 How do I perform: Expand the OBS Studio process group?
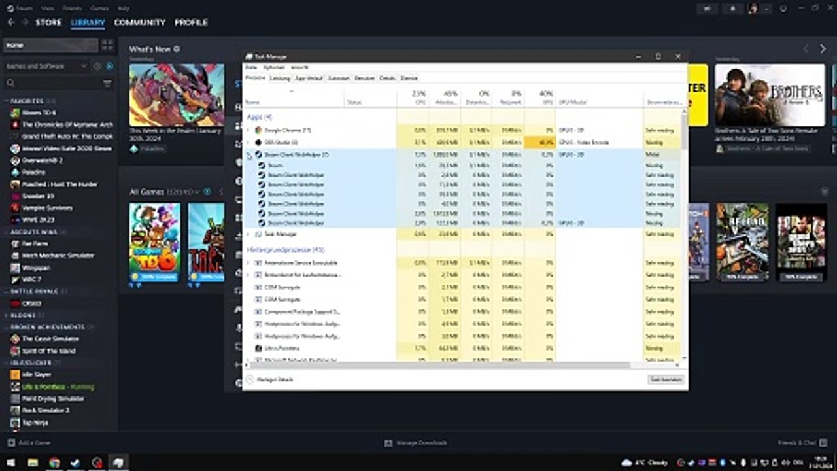click(248, 142)
